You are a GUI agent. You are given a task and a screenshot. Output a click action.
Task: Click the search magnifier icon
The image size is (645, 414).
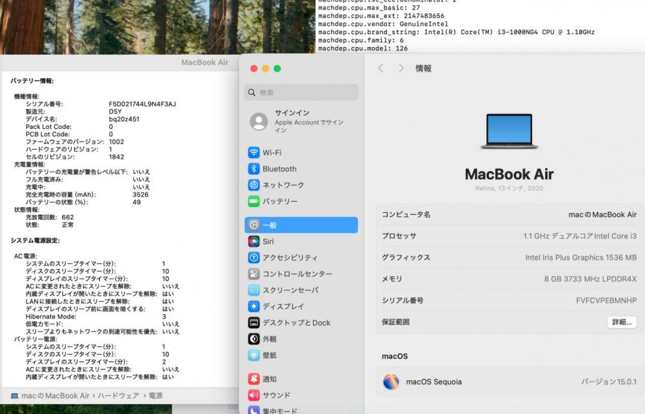coord(252,92)
